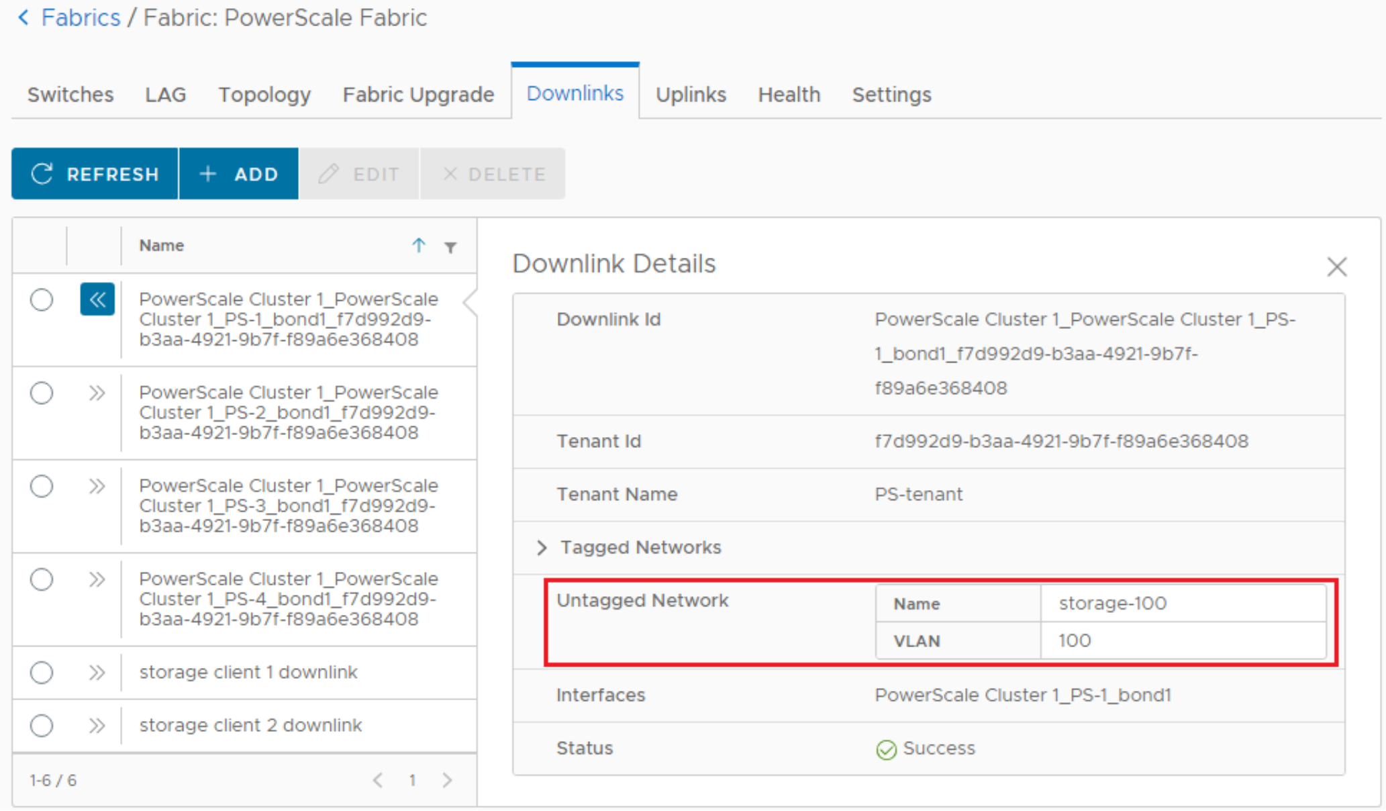Select radio button for PS-1_bond1 downlink
This screenshot has height=811, width=1386.
tap(42, 300)
